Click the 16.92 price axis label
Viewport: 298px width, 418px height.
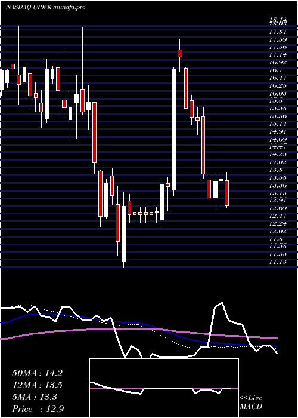(278, 63)
